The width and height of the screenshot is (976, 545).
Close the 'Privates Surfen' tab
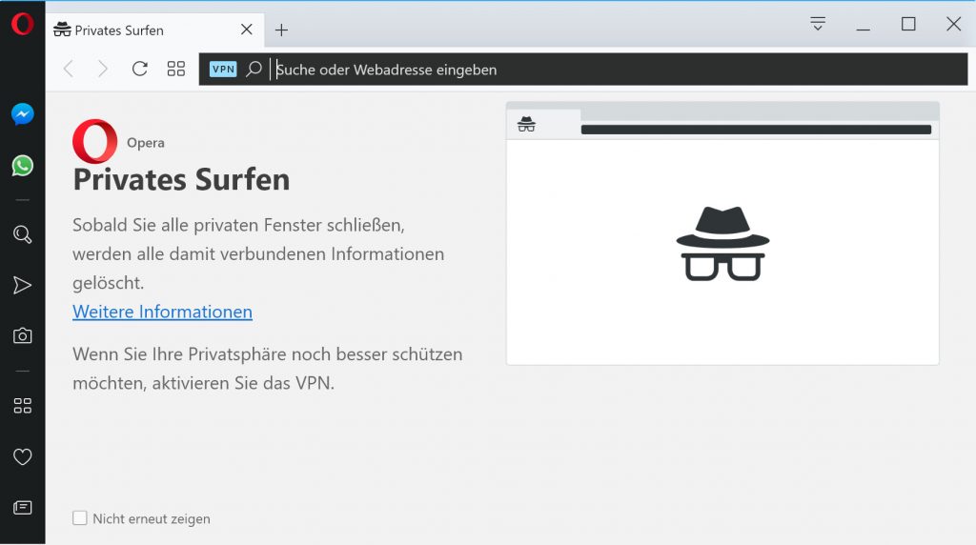247,30
